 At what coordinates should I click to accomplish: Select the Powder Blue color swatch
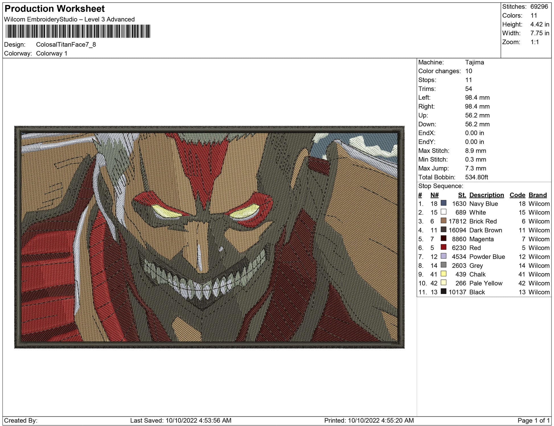443,256
